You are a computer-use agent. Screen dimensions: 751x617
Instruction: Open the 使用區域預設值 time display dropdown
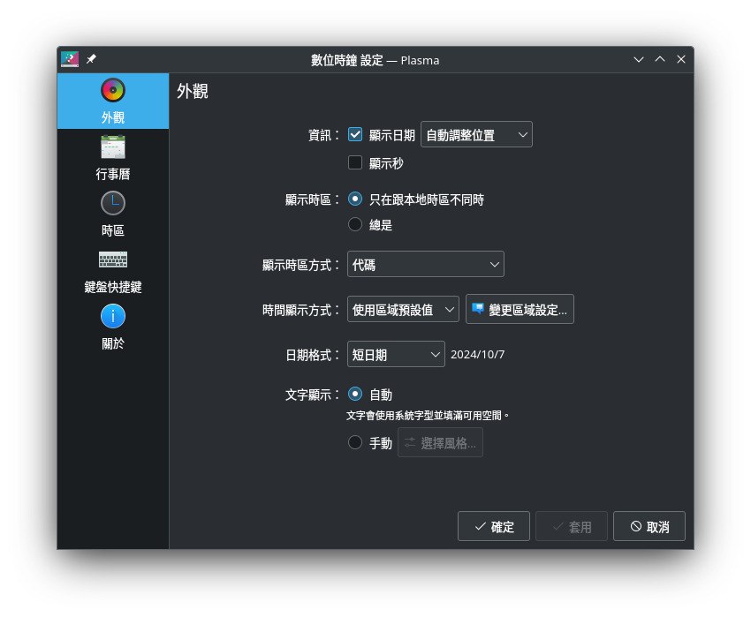point(403,309)
